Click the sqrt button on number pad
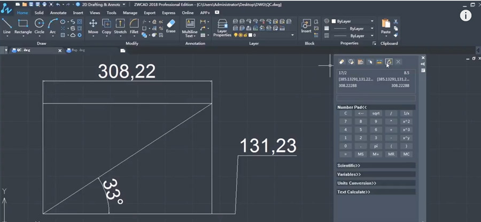The image size is (481, 222). coord(376,113)
